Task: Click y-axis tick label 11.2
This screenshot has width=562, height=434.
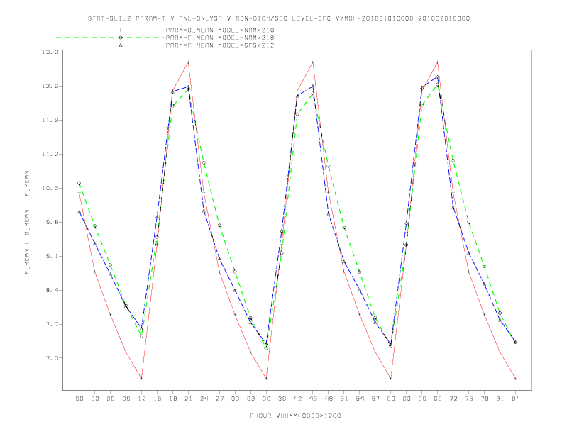Action: 50,155
